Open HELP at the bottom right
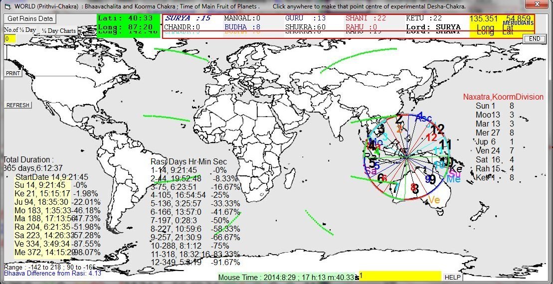Viewport: 553px width, 284px height. coord(452,278)
